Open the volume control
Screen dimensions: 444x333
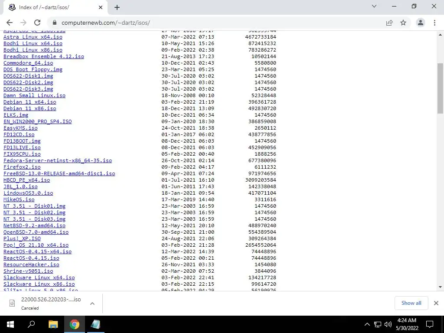coord(388,324)
